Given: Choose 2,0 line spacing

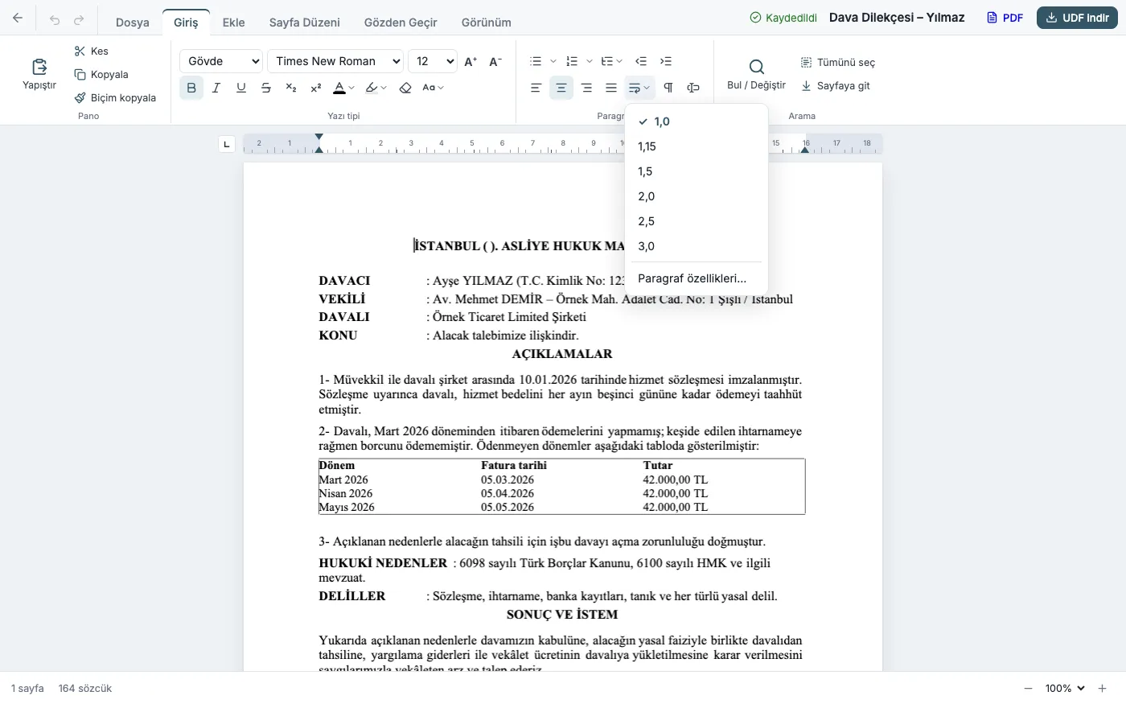Looking at the screenshot, I should [x=697, y=196].
